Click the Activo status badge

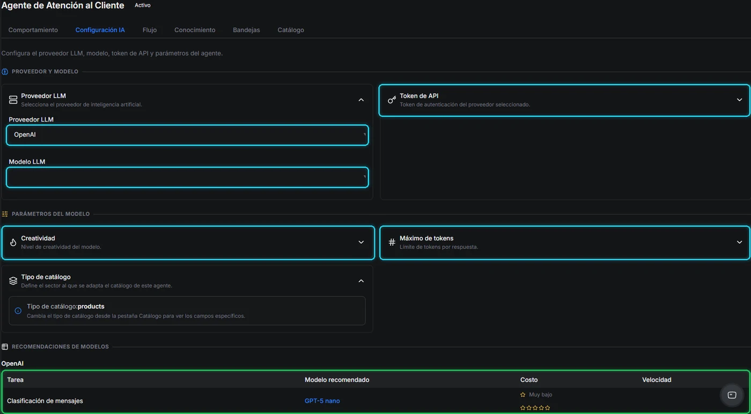[143, 5]
